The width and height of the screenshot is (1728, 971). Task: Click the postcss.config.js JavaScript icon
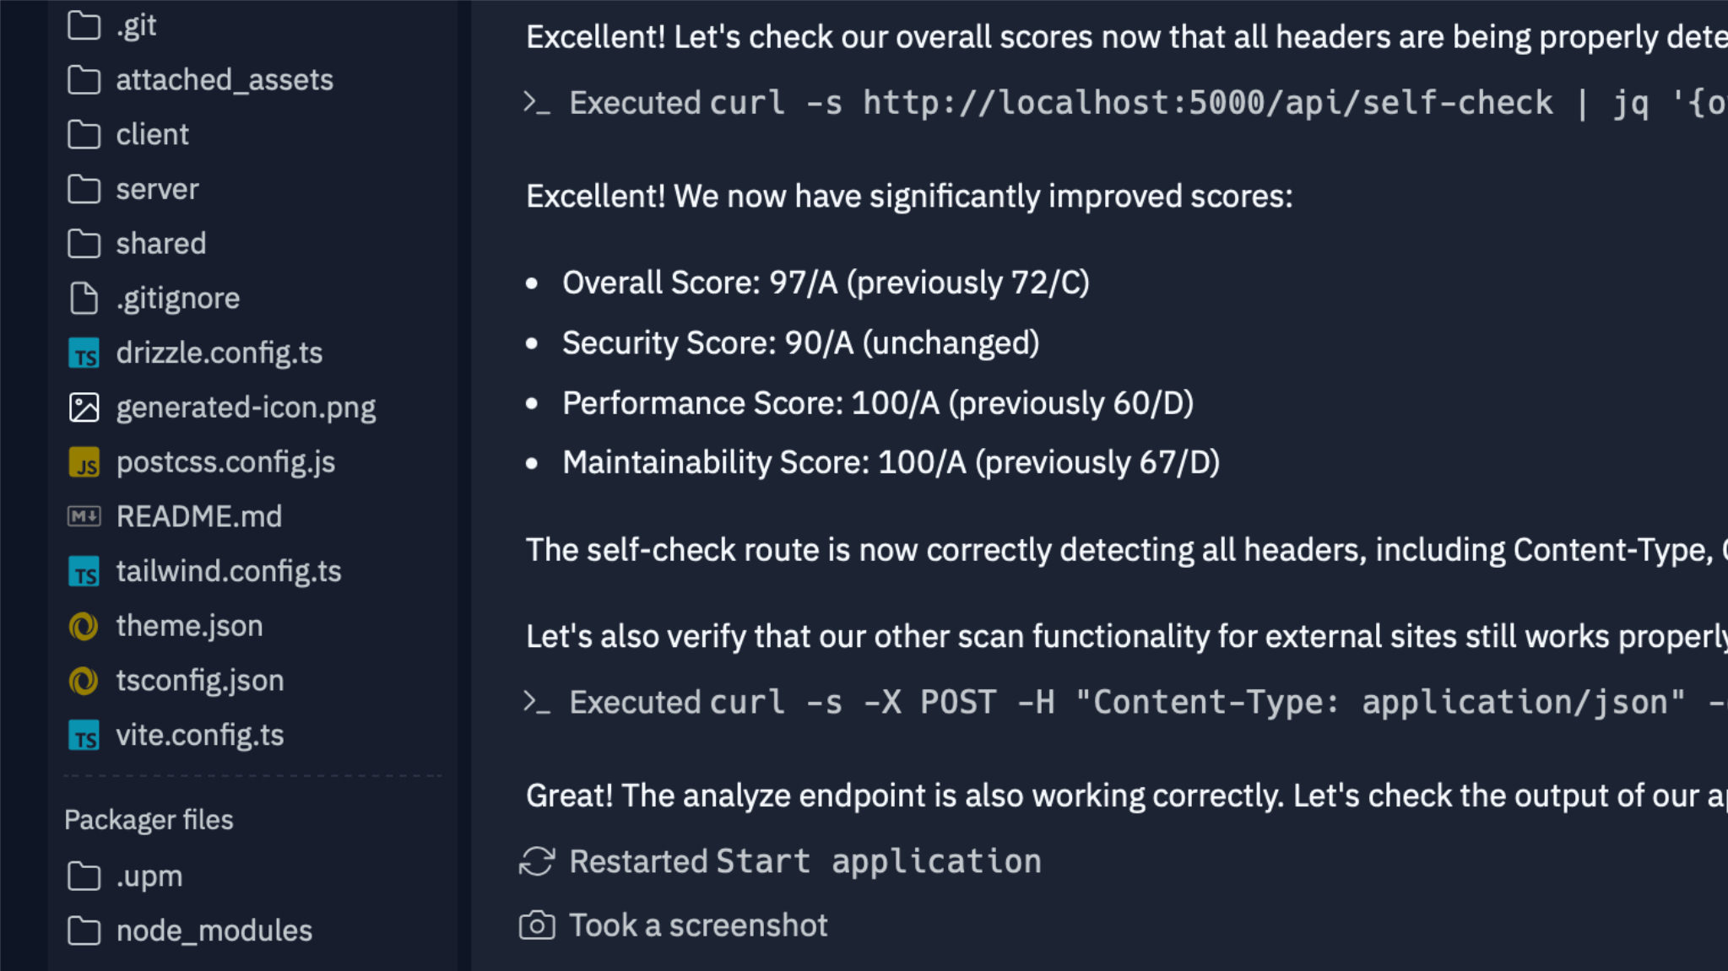[x=84, y=462]
